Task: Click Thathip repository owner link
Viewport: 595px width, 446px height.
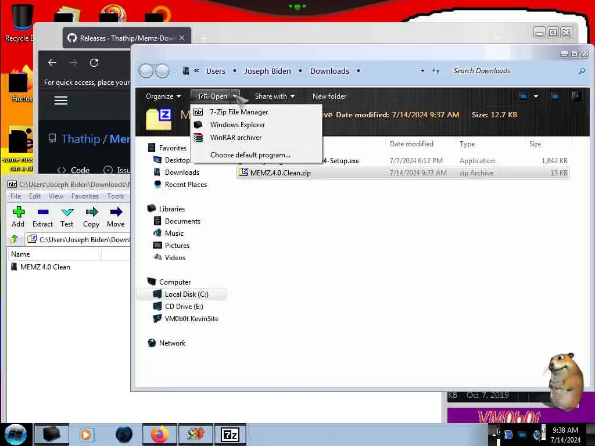Action: pos(80,139)
